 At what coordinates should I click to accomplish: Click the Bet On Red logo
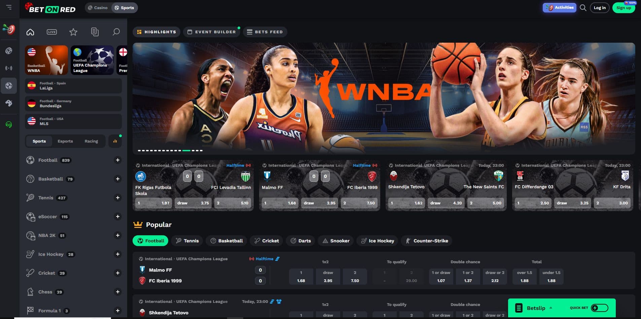[x=50, y=8]
